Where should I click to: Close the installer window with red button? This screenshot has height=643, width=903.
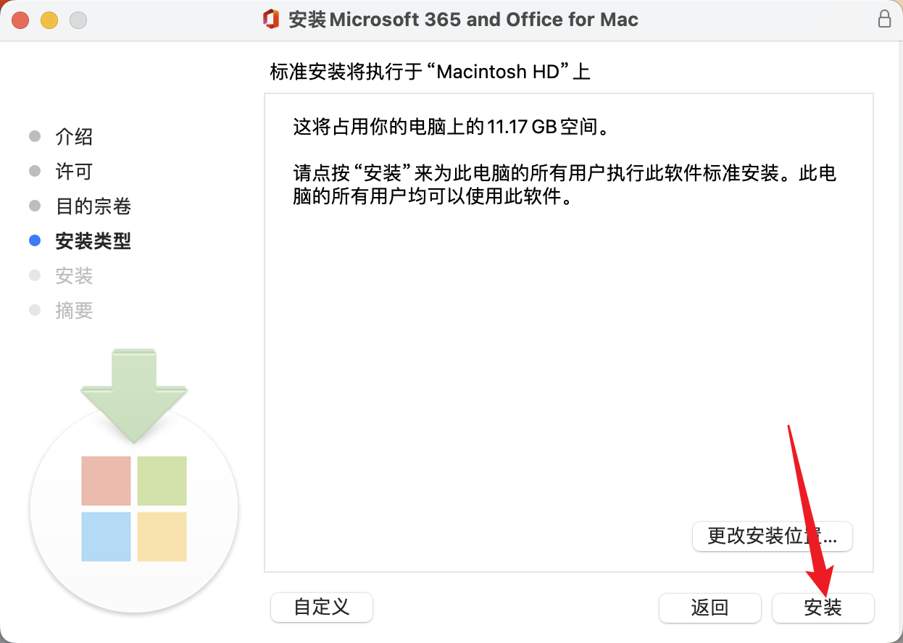click(x=20, y=20)
